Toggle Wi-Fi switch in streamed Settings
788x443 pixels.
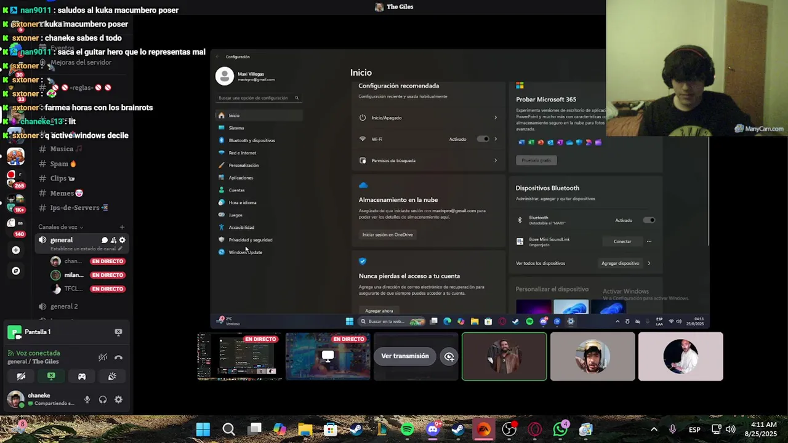[483, 139]
